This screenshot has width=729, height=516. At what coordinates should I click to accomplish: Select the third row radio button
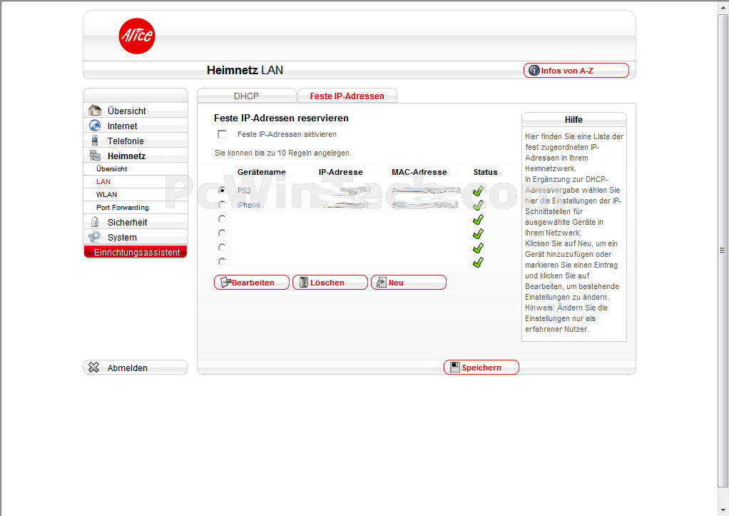coord(222,218)
